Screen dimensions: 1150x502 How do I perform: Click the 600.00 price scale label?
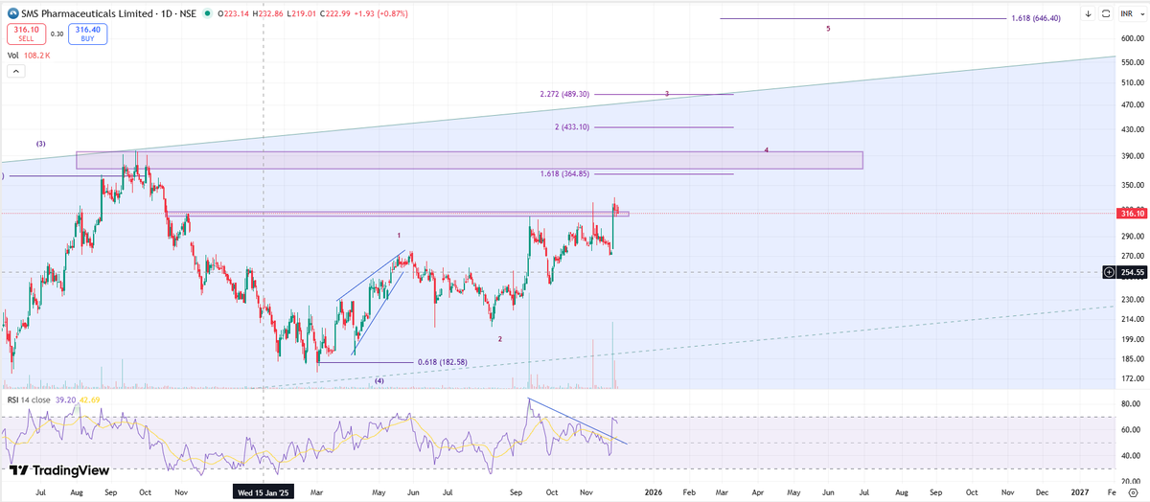click(1132, 38)
